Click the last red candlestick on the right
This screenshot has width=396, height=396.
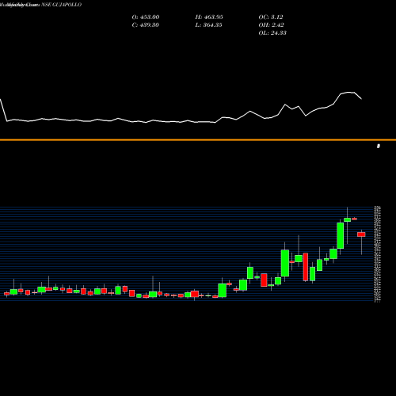361,234
